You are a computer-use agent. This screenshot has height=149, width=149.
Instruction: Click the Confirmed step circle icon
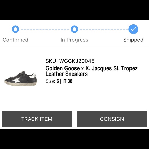15,29
